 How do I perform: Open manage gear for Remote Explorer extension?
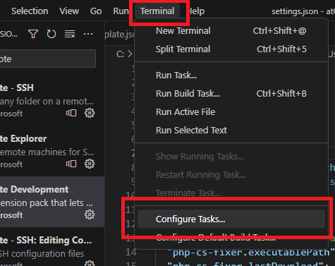pos(90,164)
